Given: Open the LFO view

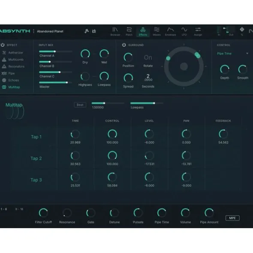Looking at the screenshot, I should [x=184, y=31].
